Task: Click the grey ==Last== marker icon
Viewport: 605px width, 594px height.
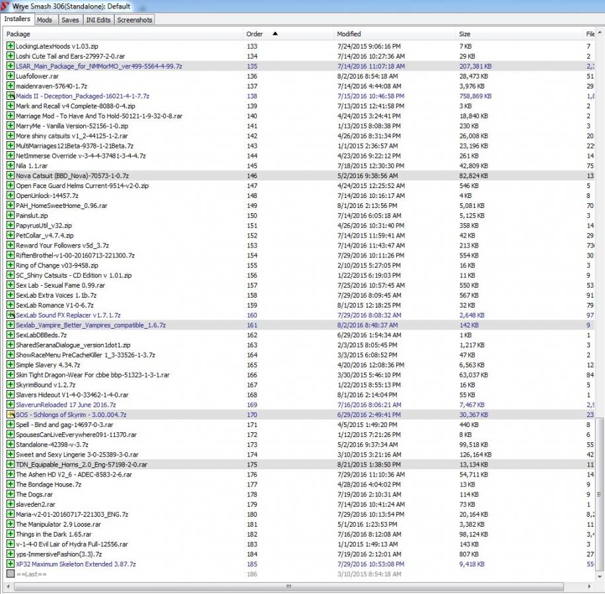Action: tap(11, 574)
